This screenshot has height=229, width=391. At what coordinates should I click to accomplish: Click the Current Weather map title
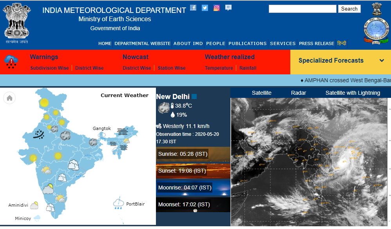(125, 95)
